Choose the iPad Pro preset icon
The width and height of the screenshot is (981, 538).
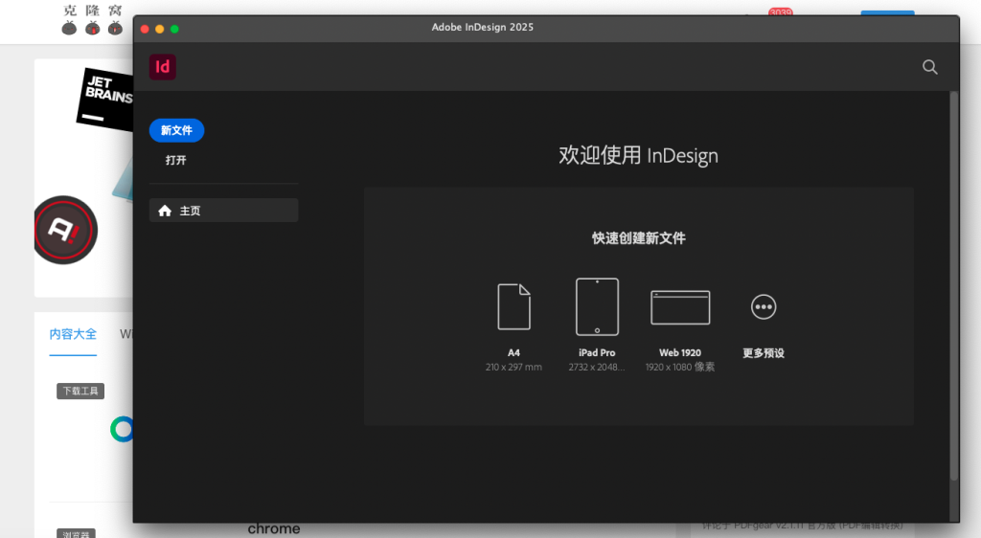click(x=597, y=306)
